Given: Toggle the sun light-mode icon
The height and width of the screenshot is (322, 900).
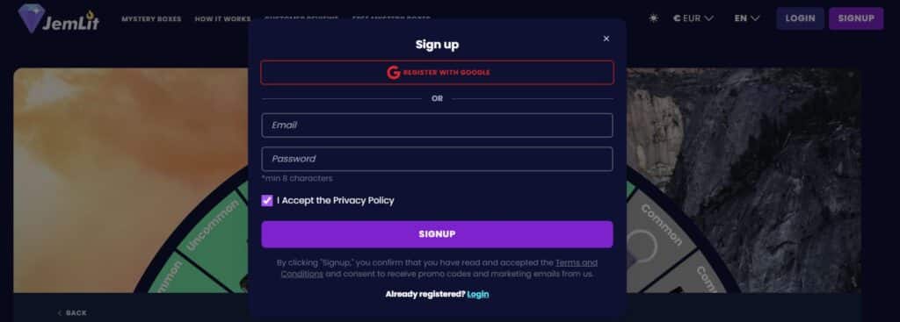Looking at the screenshot, I should (x=653, y=18).
